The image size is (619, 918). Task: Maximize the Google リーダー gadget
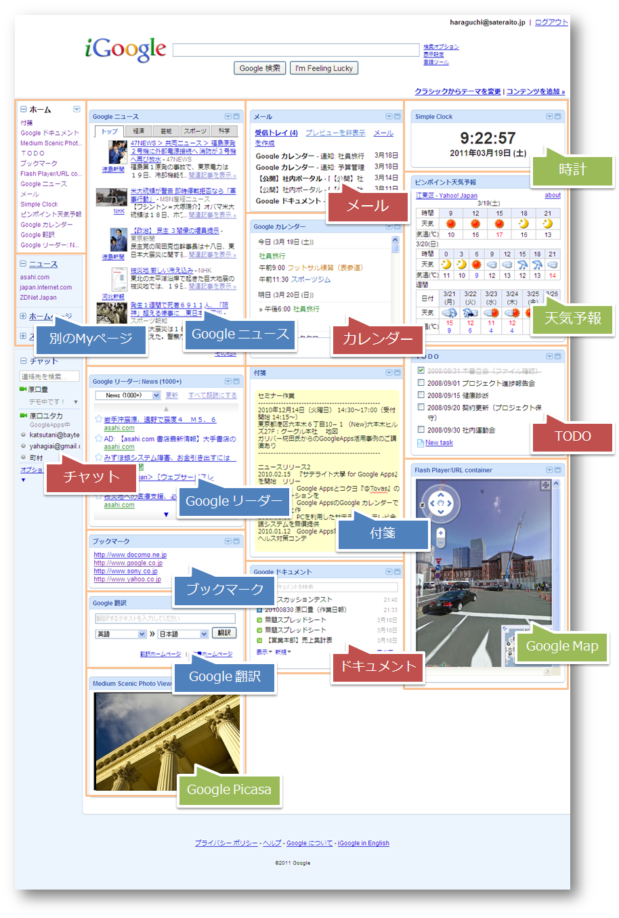(236, 381)
